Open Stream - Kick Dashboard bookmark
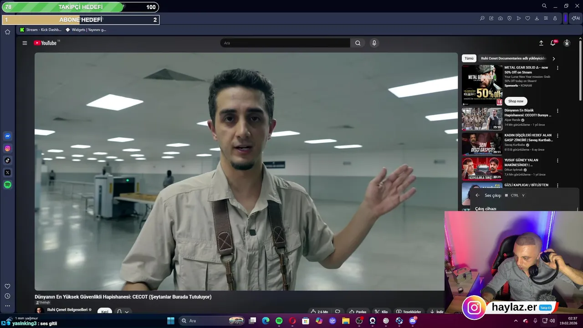This screenshot has height=328, width=583. pos(40,30)
